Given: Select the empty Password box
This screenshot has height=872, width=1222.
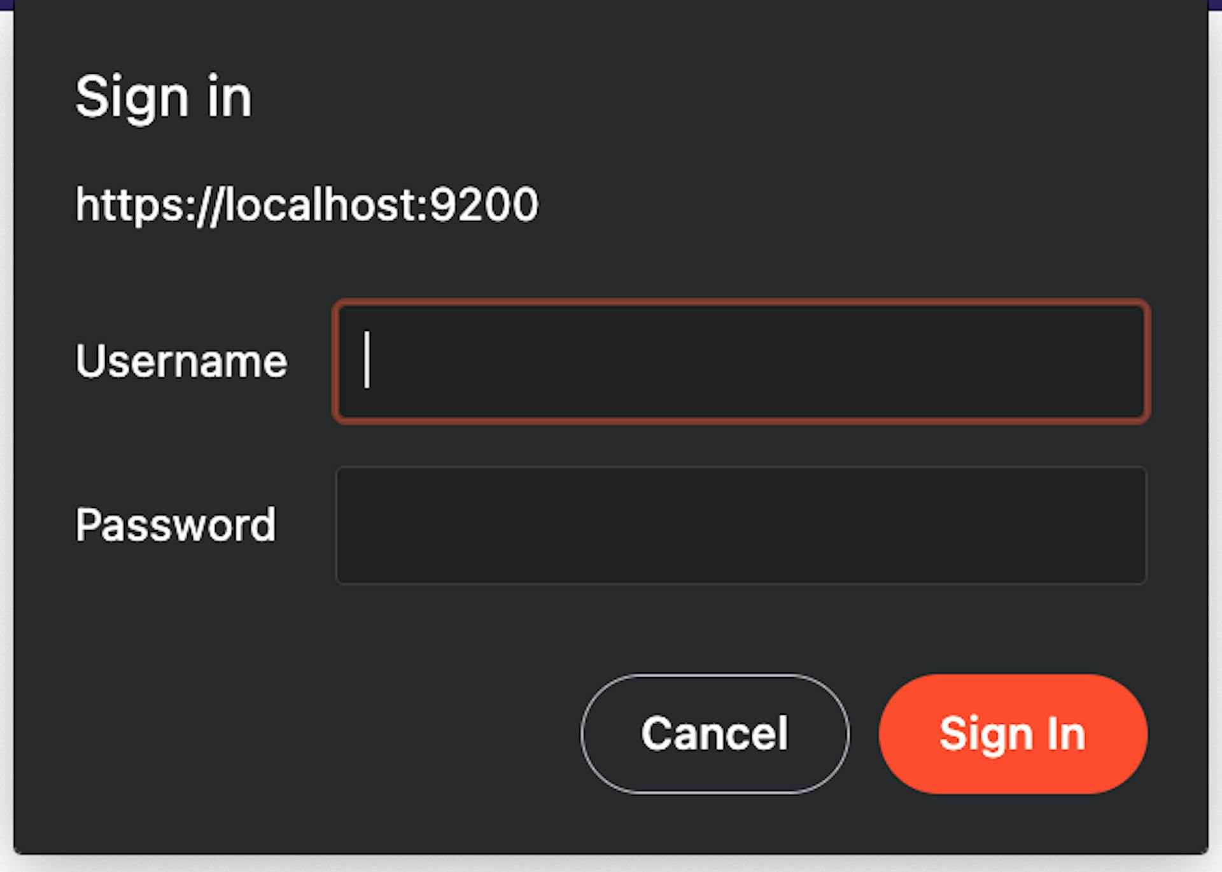Looking at the screenshot, I should point(741,525).
